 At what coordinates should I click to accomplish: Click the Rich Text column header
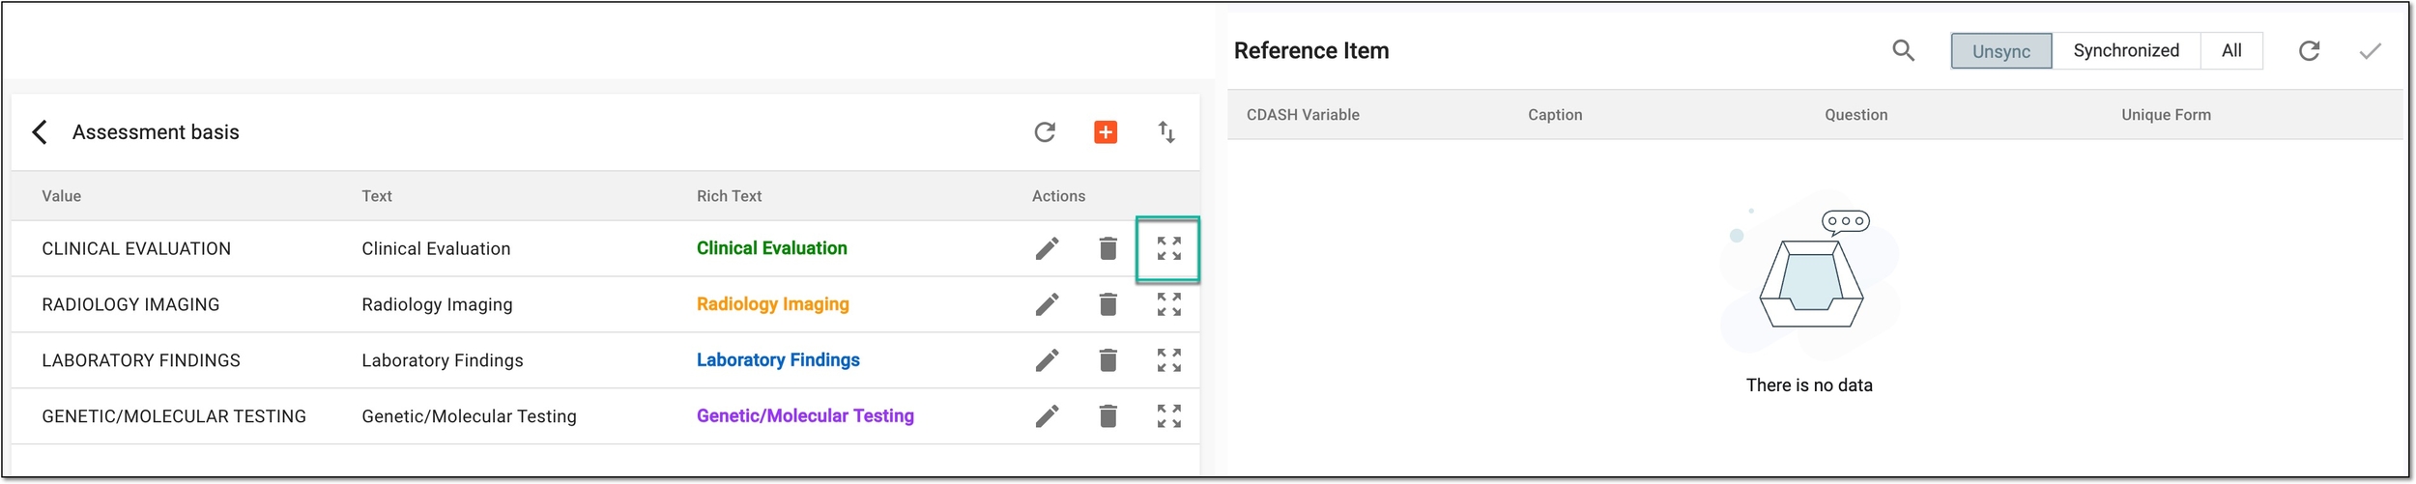coord(729,196)
